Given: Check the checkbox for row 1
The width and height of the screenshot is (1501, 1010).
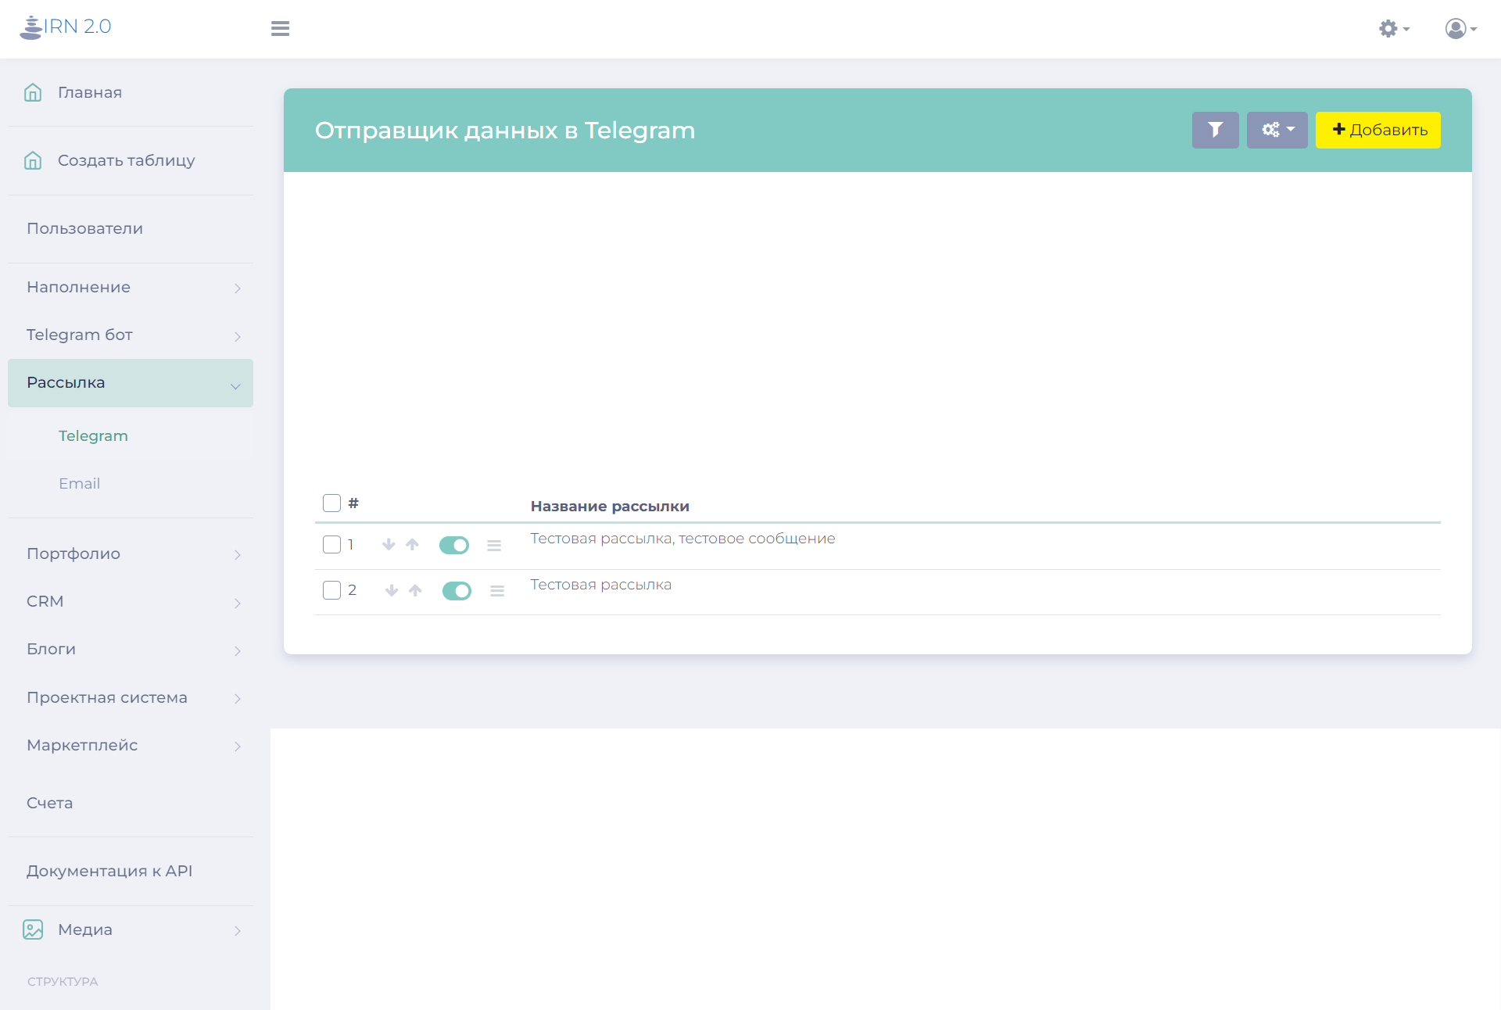Looking at the screenshot, I should (331, 544).
